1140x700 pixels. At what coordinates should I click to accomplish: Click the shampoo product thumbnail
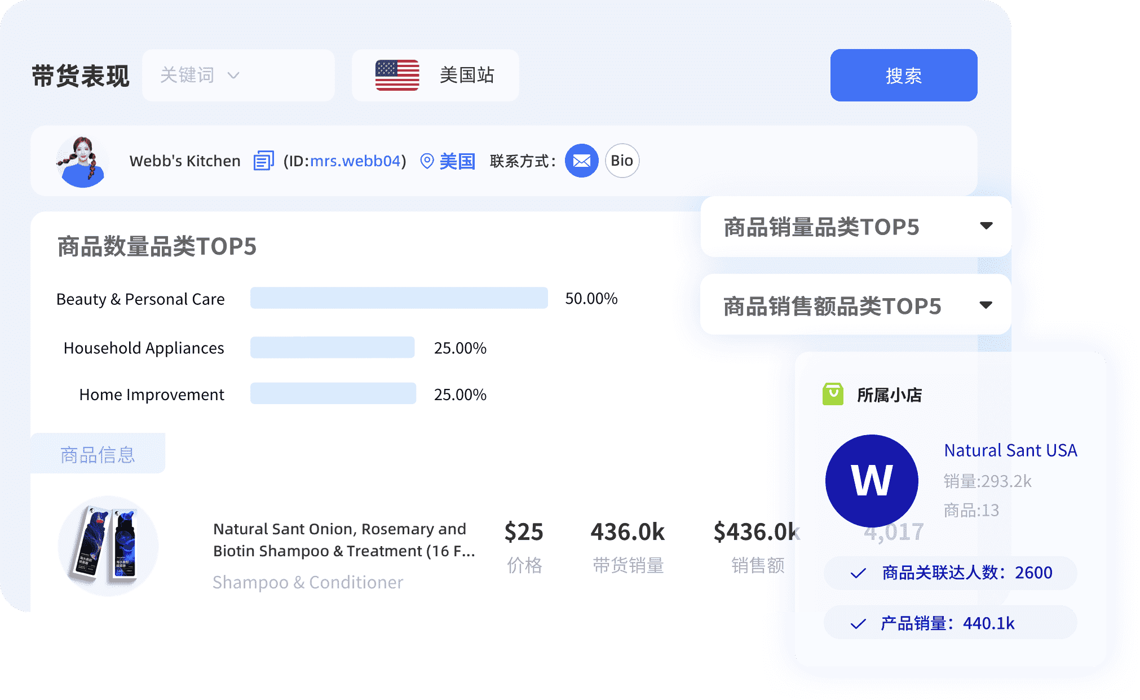pyautogui.click(x=108, y=546)
